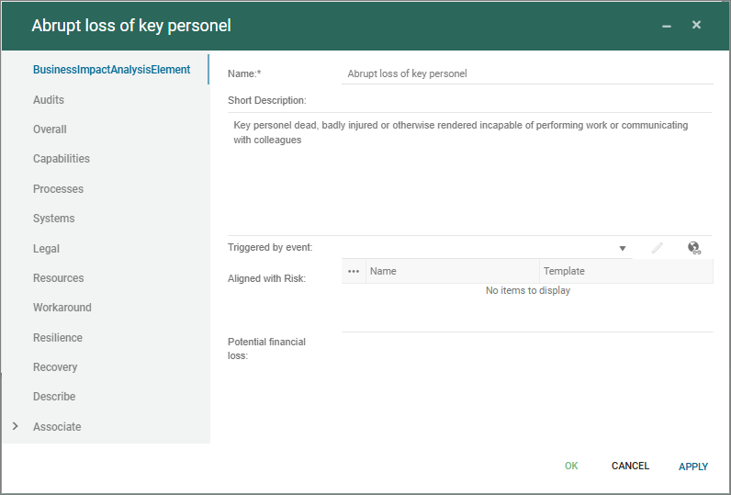Open the Triggered by event dropdown
Image resolution: width=731 pixels, height=495 pixels.
point(622,248)
